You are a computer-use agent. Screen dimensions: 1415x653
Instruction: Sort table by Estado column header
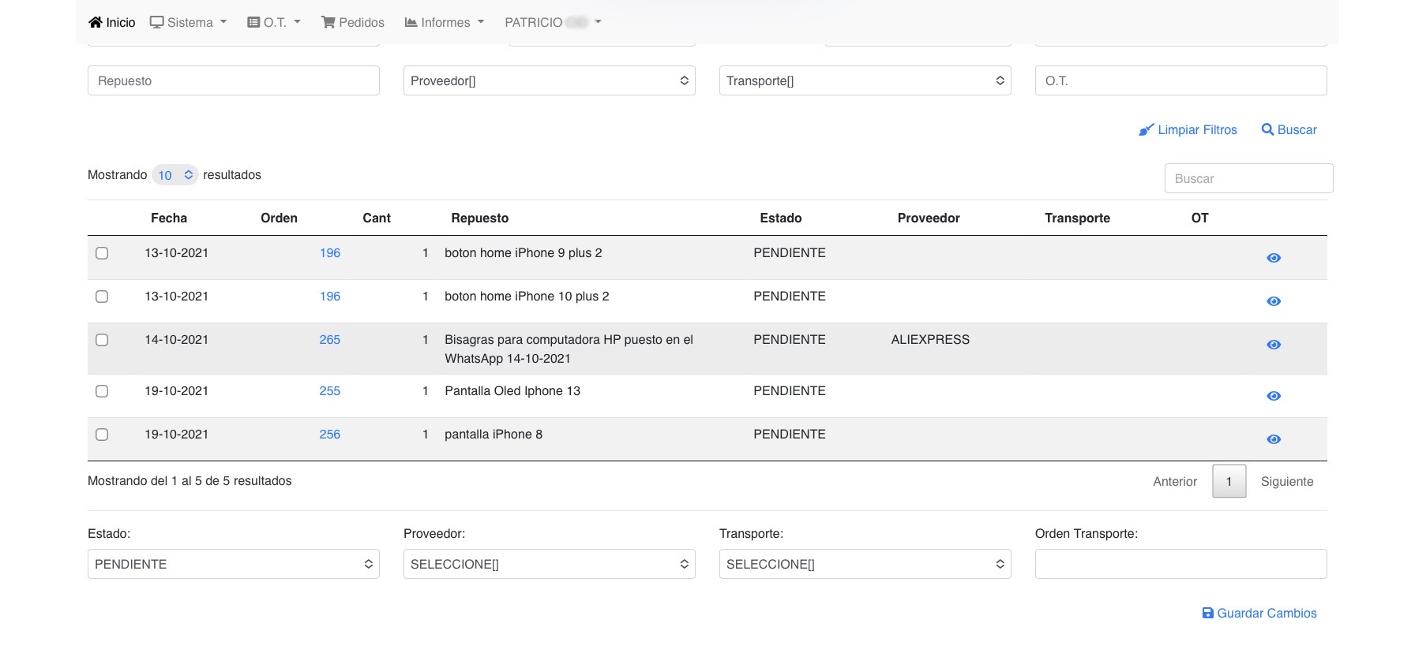point(781,218)
